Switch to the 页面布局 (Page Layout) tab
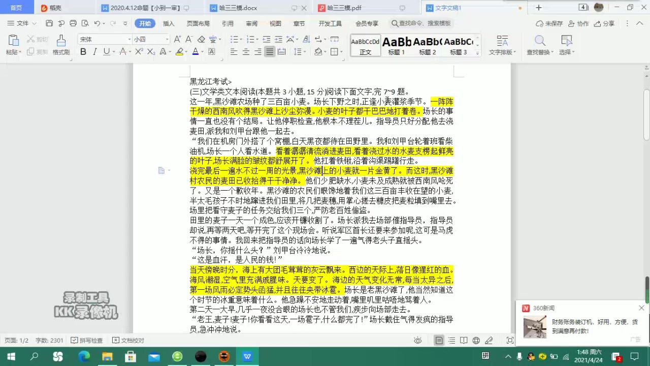 198,23
